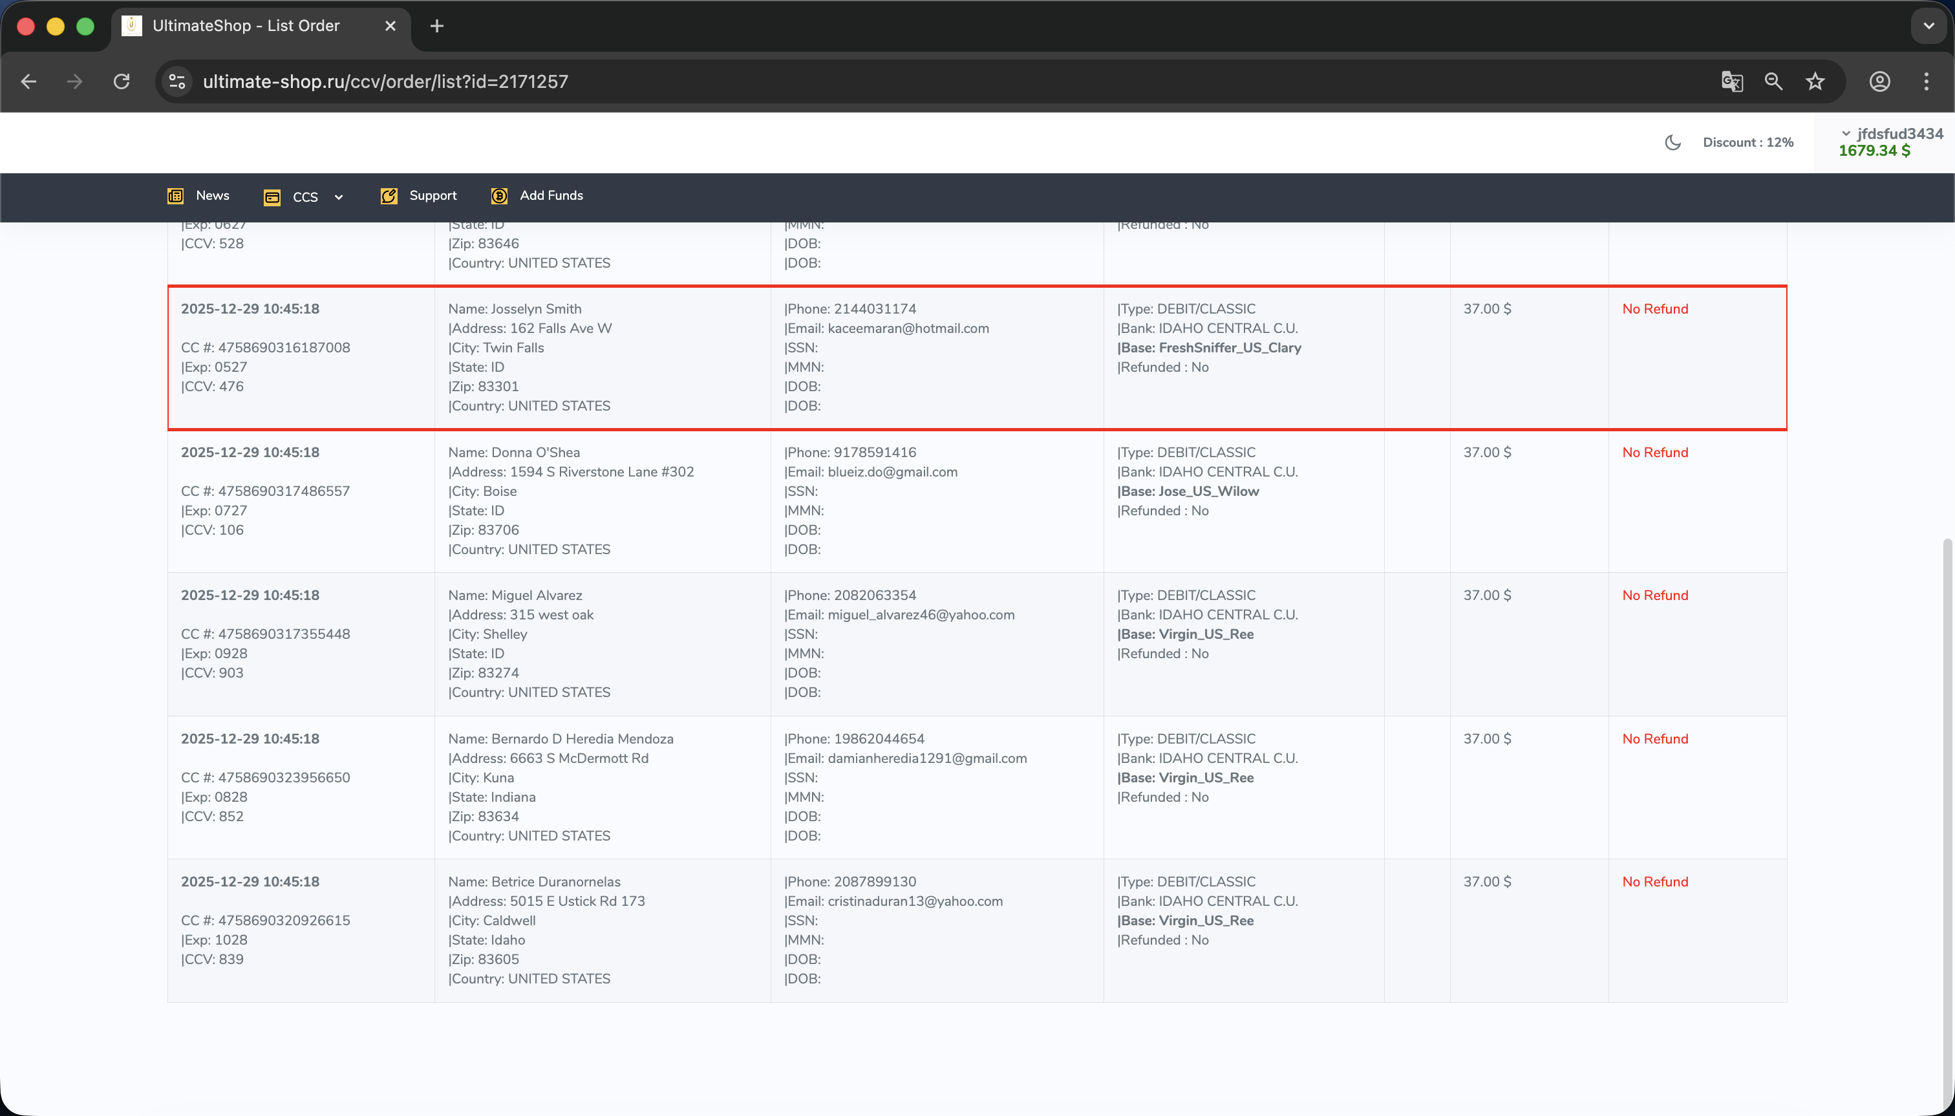Expand the account username dropdown chevron

point(1846,133)
